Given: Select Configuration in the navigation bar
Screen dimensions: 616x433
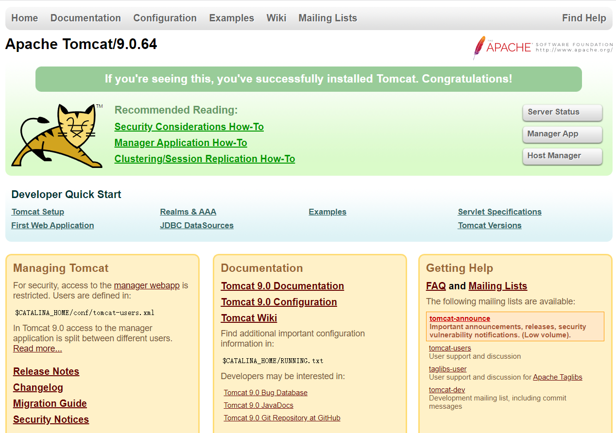Looking at the screenshot, I should click(165, 18).
